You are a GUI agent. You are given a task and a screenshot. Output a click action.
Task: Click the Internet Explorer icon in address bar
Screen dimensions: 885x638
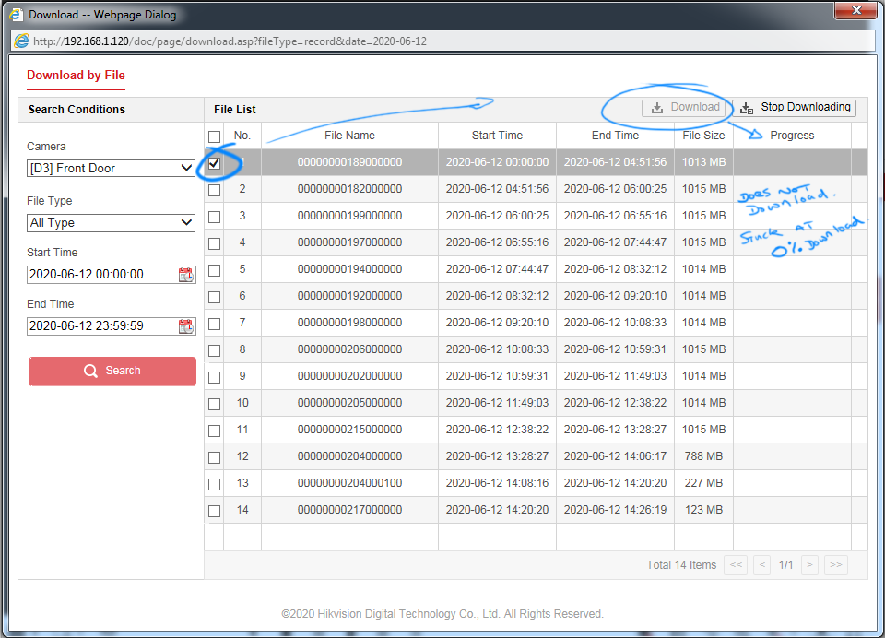[22, 41]
